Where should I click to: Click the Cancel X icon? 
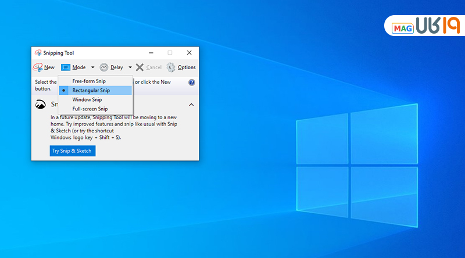coord(139,67)
